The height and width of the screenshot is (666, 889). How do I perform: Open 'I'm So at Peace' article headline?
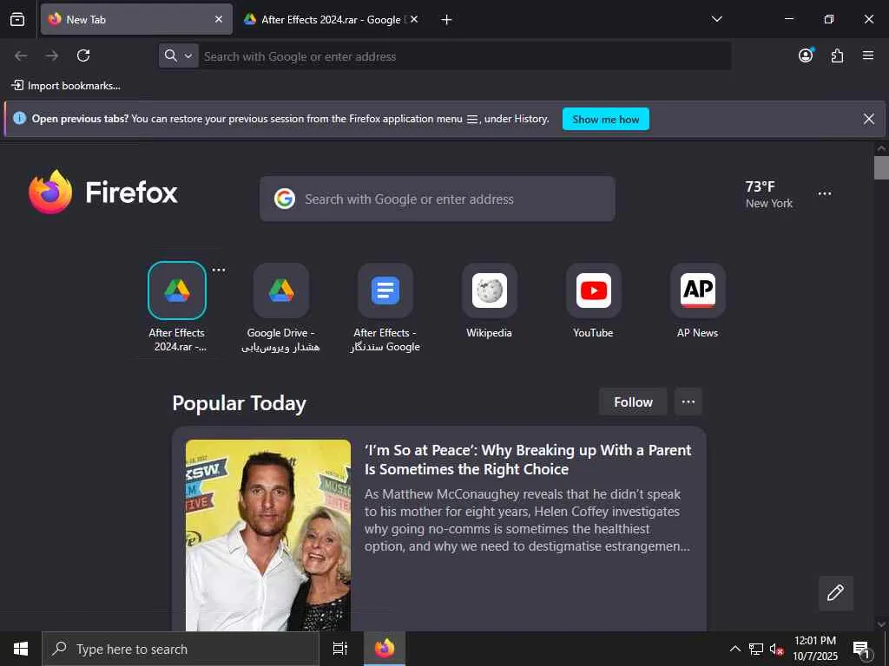click(x=528, y=460)
